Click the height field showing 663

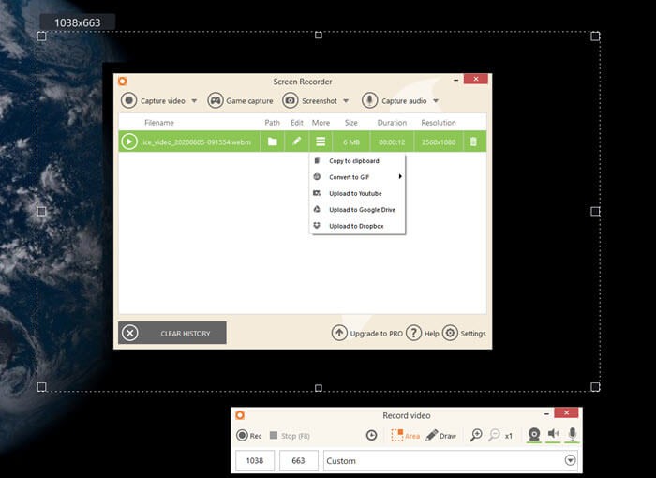[x=298, y=460]
